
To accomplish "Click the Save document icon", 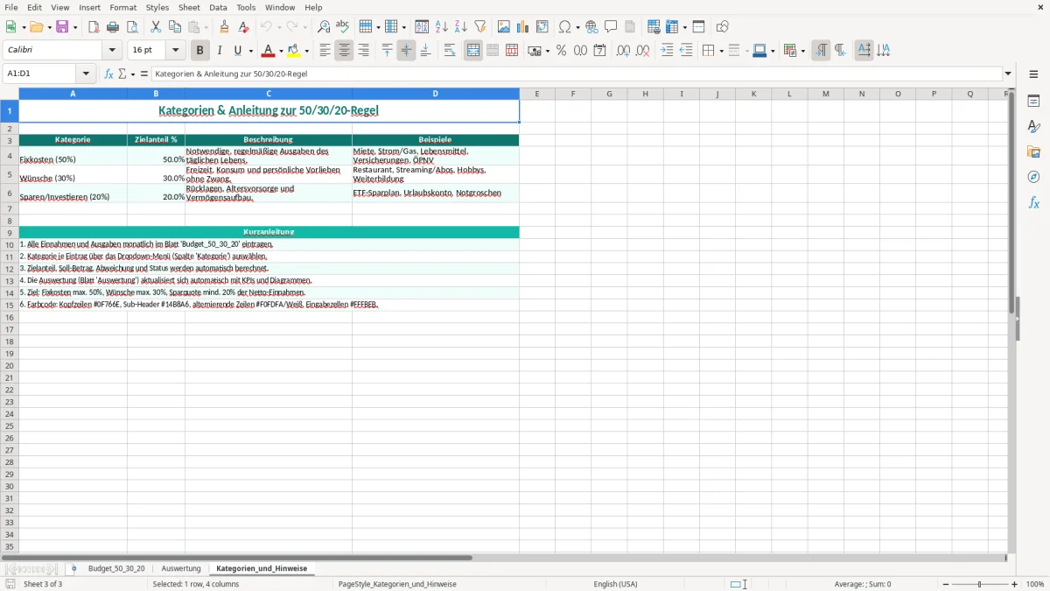I will pyautogui.click(x=62, y=27).
